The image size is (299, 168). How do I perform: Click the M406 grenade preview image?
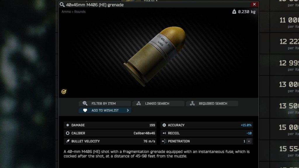[154, 56]
